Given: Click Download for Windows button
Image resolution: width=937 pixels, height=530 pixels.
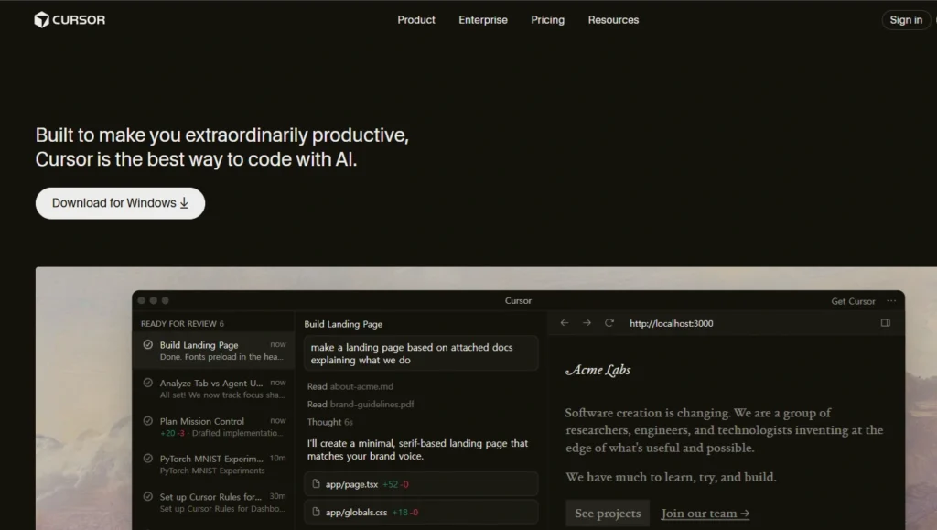Looking at the screenshot, I should [x=120, y=203].
